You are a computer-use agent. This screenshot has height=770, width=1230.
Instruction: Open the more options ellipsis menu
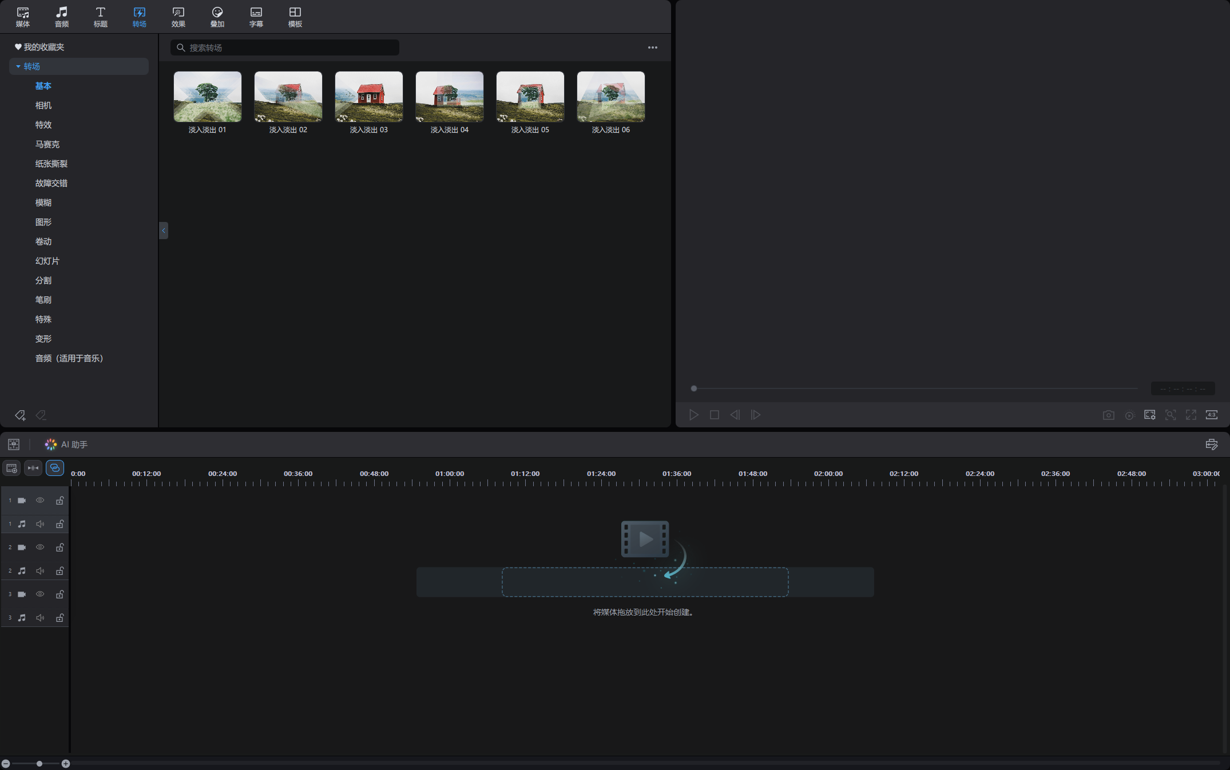(653, 47)
